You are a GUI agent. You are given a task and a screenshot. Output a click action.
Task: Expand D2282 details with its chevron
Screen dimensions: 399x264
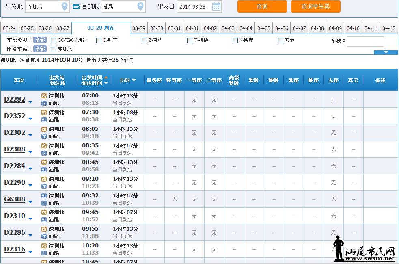30,102
